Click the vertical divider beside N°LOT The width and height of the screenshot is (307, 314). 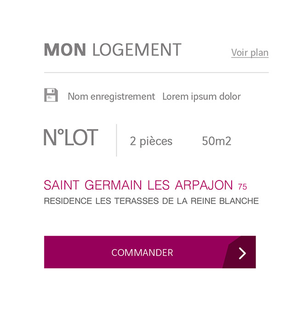click(x=117, y=140)
